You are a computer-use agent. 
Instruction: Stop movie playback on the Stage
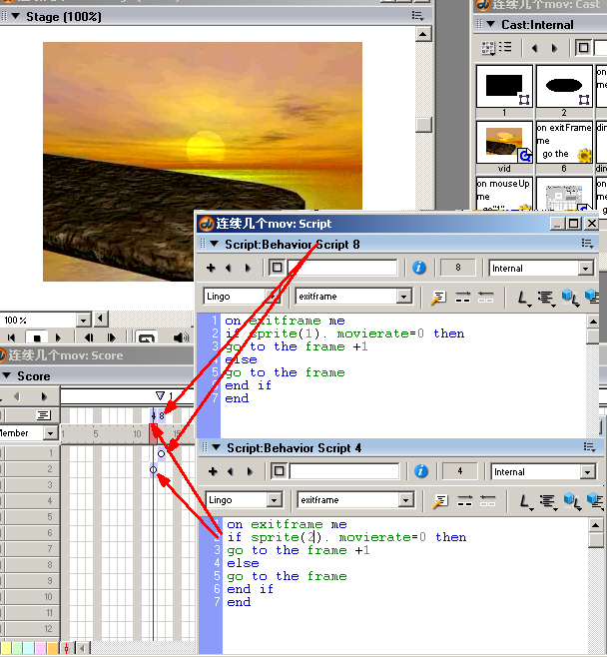(x=37, y=337)
